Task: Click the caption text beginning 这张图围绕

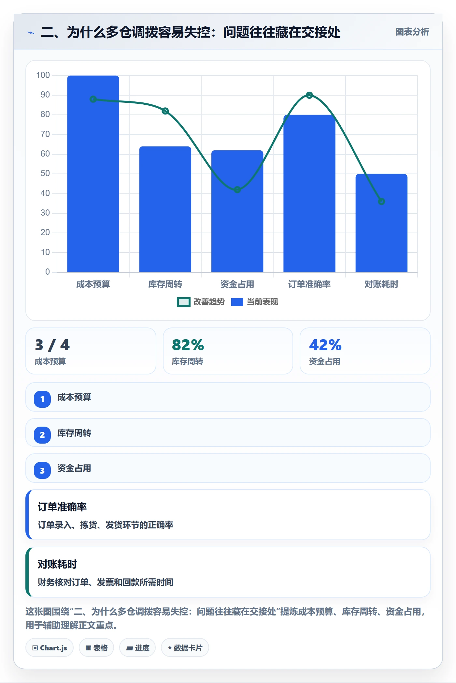Action: [x=225, y=618]
